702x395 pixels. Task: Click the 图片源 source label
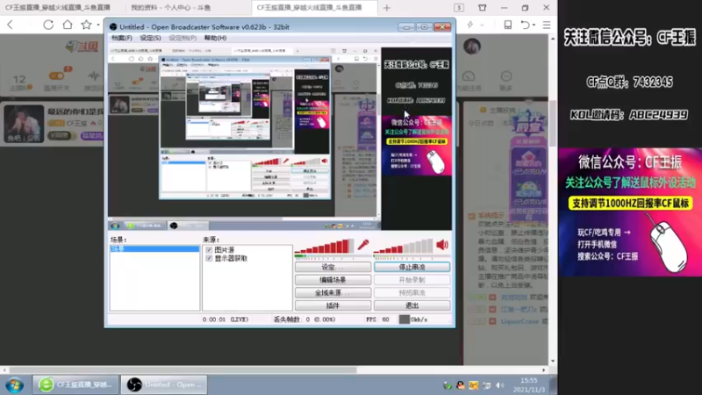click(x=225, y=250)
